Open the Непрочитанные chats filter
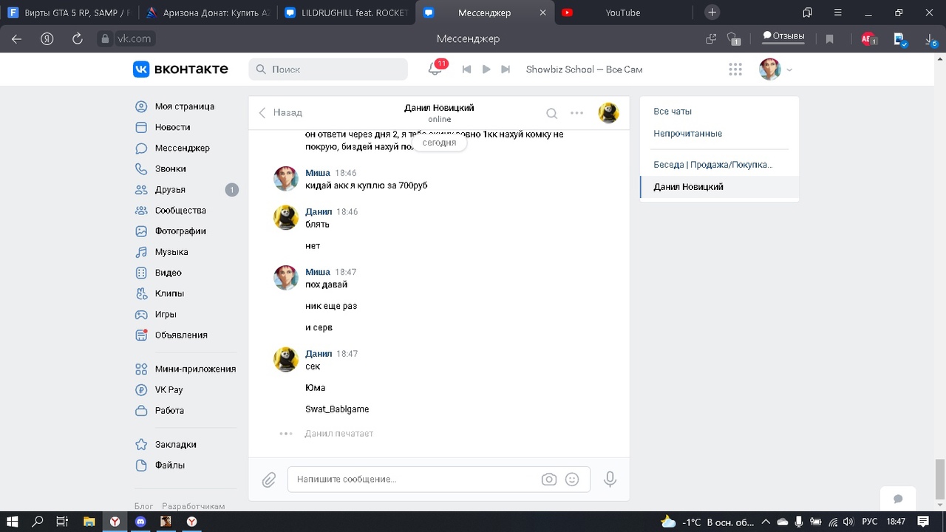Viewport: 946px width, 532px height. coord(687,134)
